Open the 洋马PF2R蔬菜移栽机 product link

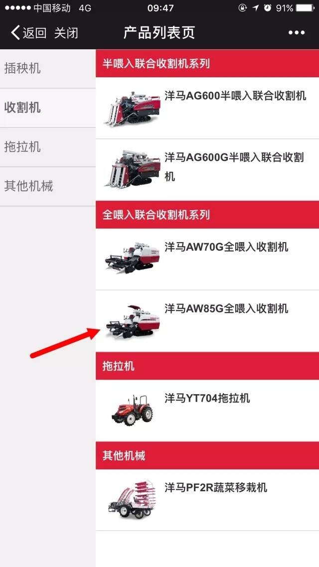(x=216, y=487)
